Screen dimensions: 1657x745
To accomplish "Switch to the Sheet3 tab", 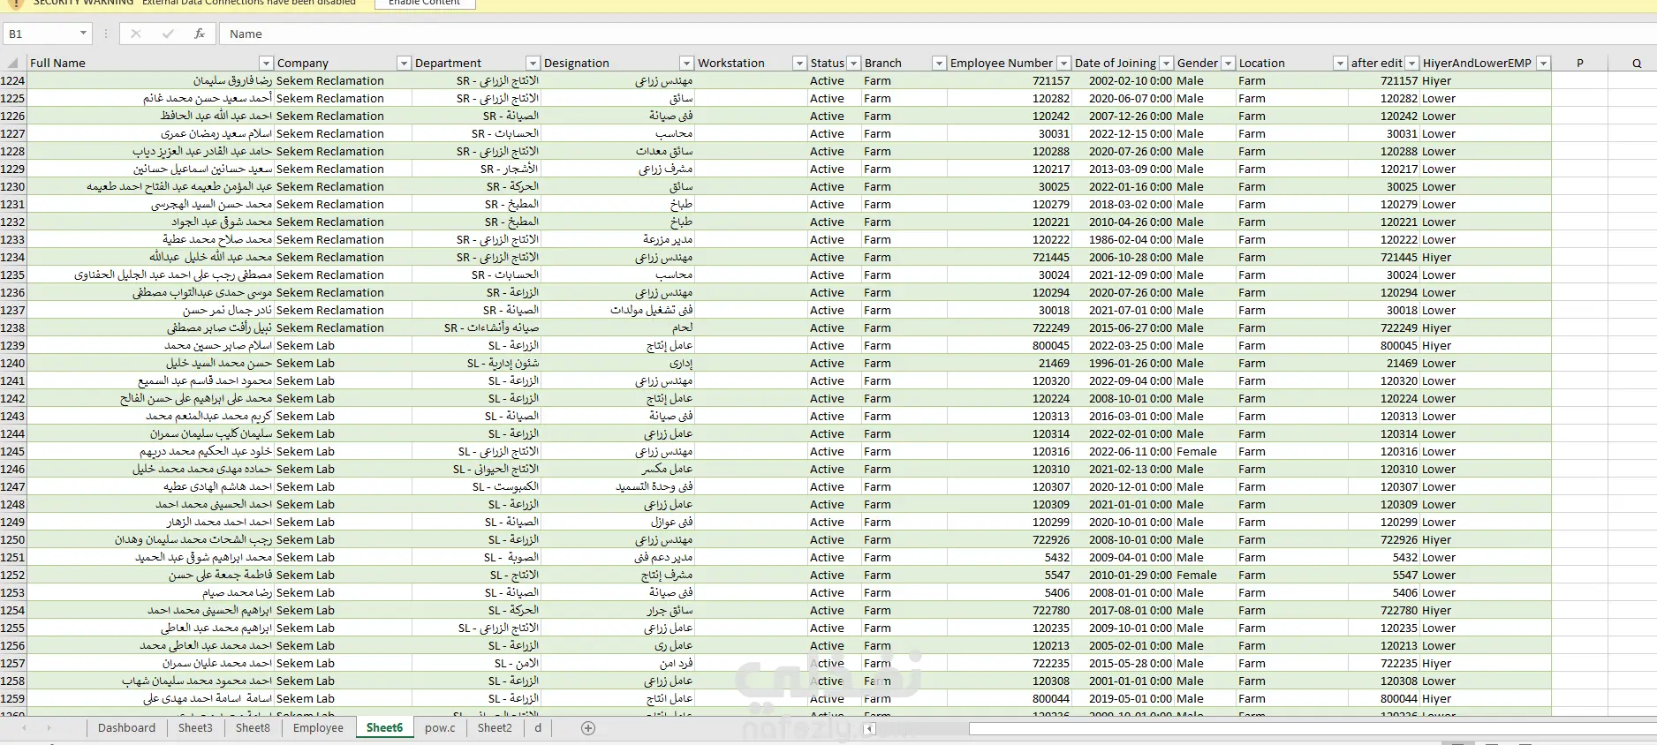I will pyautogui.click(x=195, y=728).
